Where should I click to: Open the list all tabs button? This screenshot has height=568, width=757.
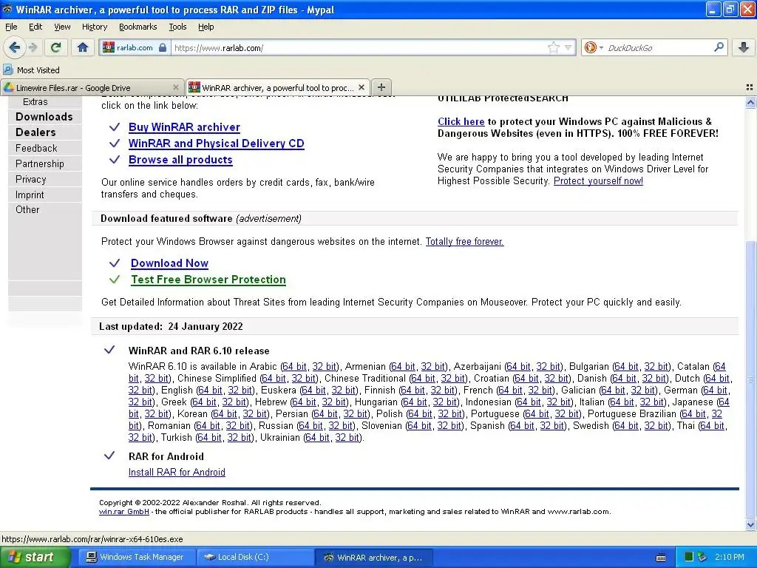coord(750,87)
